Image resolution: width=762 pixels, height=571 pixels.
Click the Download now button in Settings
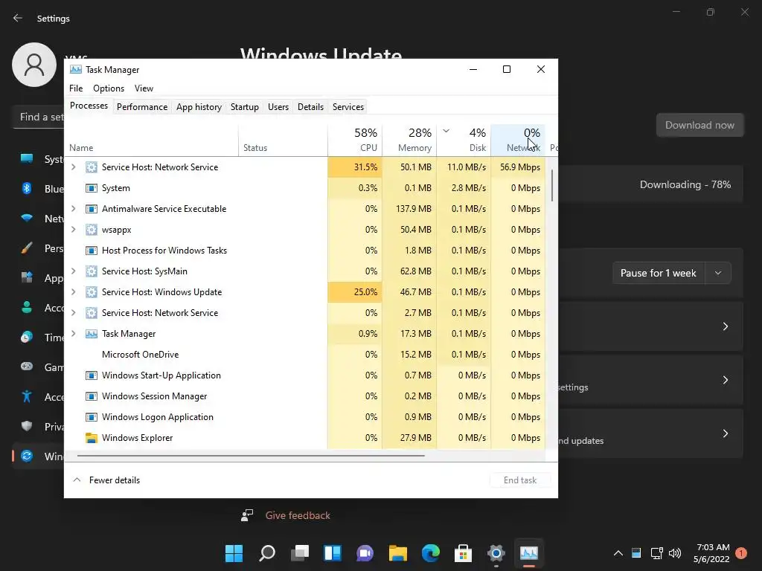(x=699, y=125)
